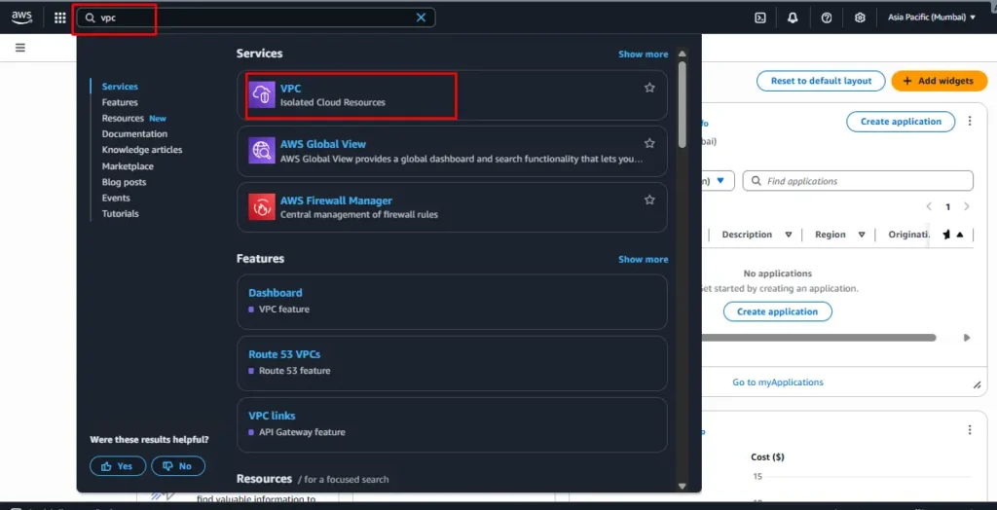Click the scrollbar down arrow in results
Screen dimensions: 997x510
click(x=683, y=486)
